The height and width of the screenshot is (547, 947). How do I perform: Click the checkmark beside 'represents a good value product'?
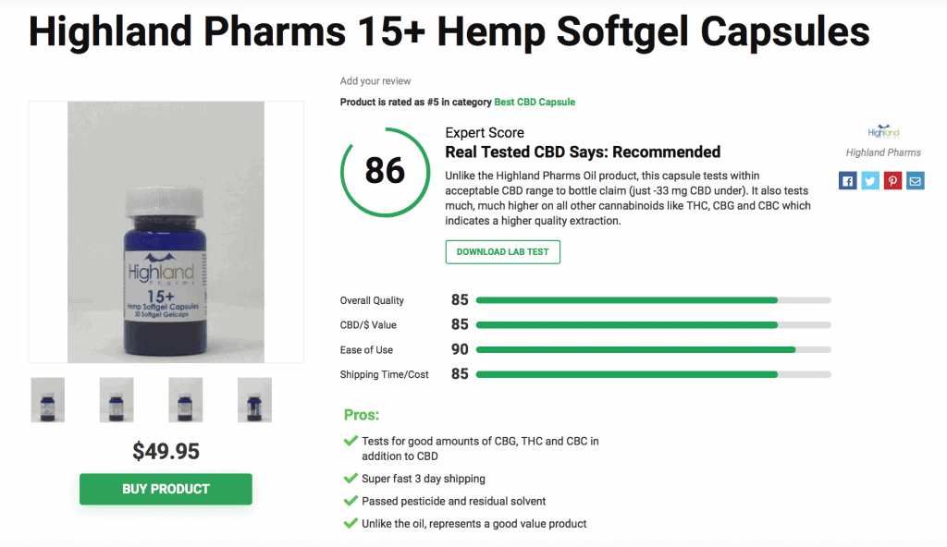point(351,523)
